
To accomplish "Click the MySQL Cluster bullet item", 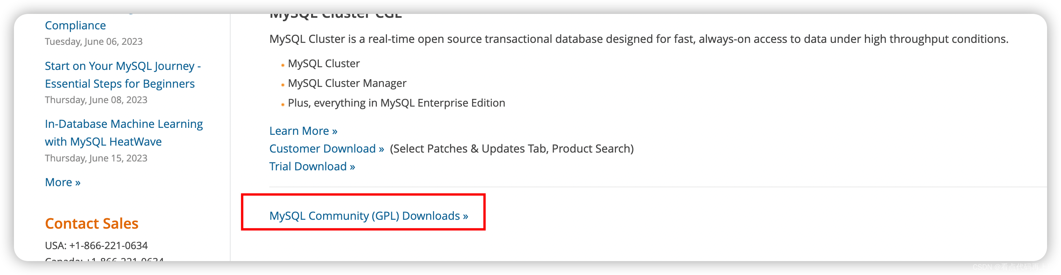I will click(324, 63).
